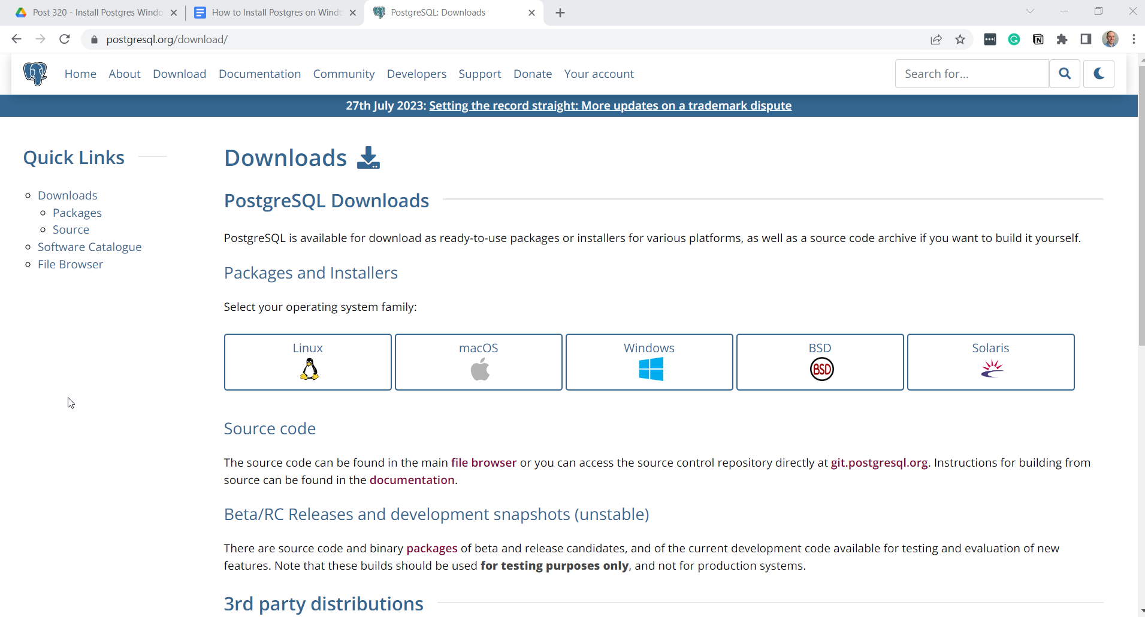The width and height of the screenshot is (1145, 617).
Task: Open Chrome's three-dot menu
Action: click(x=1134, y=40)
